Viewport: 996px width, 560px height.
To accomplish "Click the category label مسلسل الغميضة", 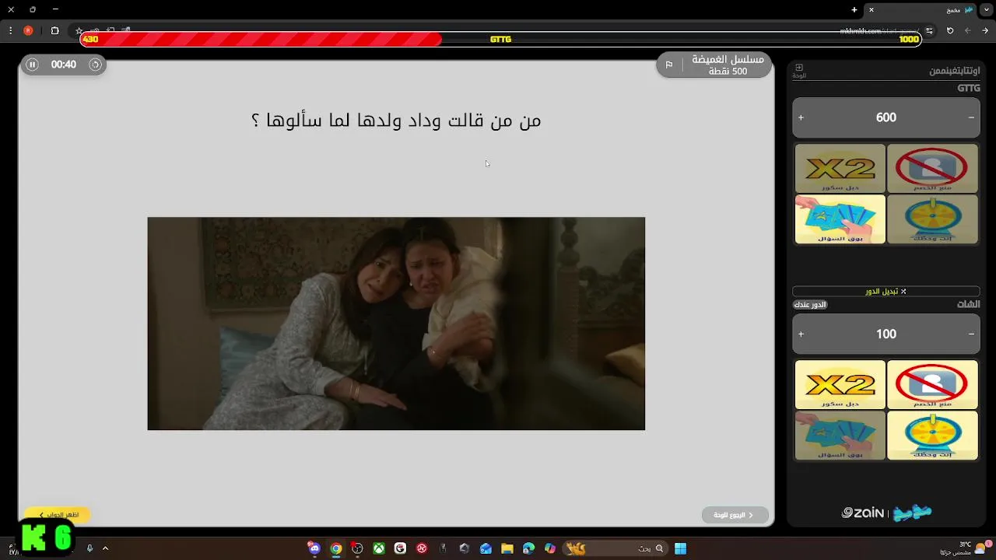I will tap(728, 60).
